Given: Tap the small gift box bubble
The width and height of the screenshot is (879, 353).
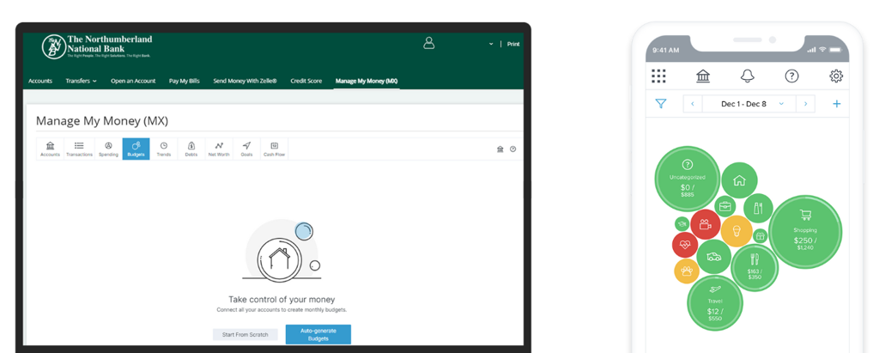Looking at the screenshot, I should [x=761, y=236].
